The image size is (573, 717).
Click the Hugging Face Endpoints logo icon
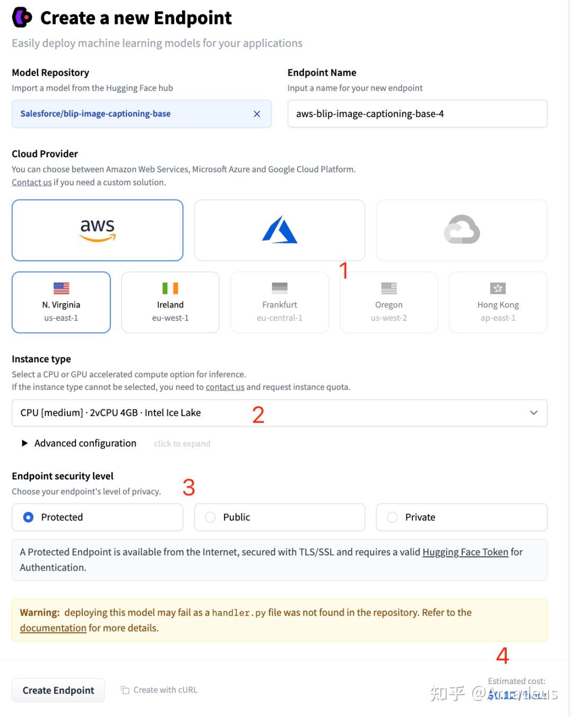click(x=22, y=18)
